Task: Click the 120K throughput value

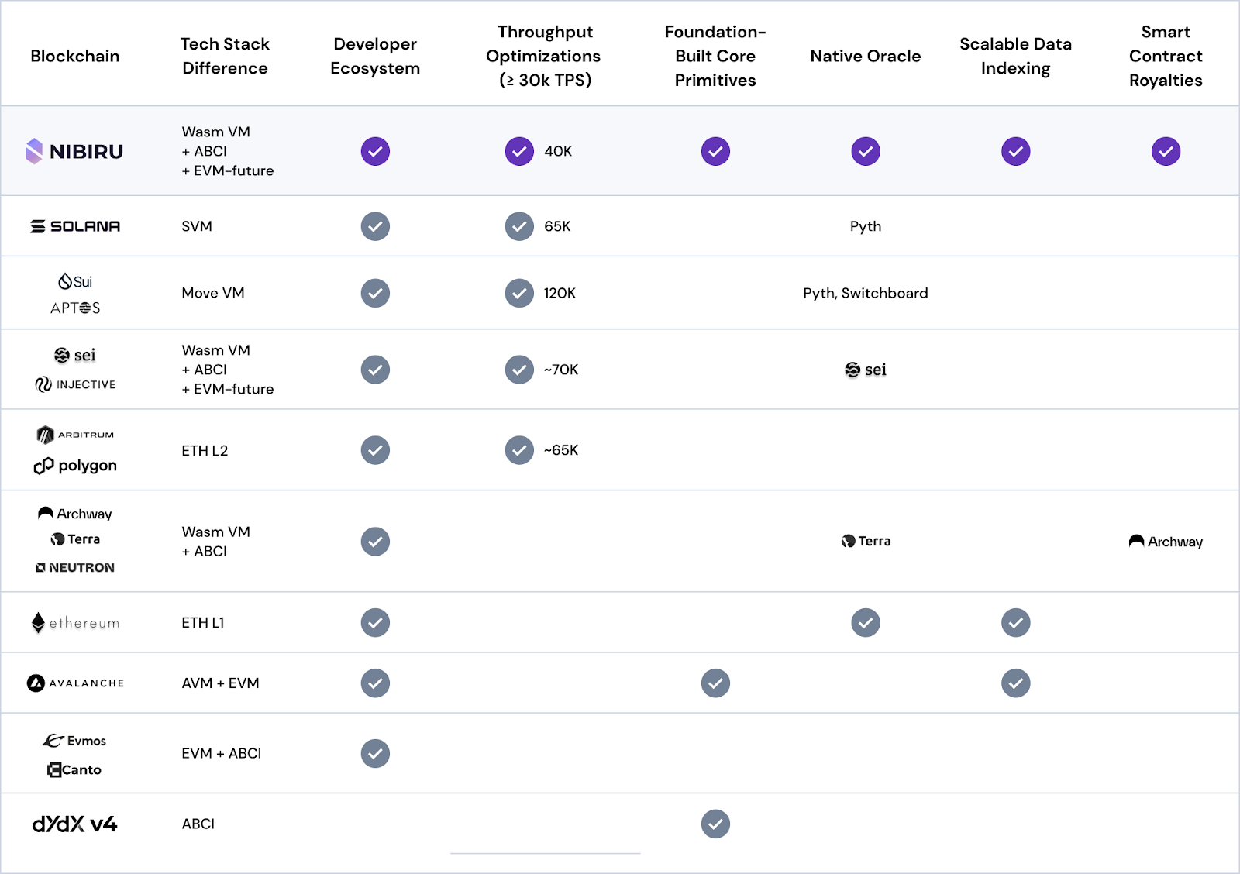Action: click(560, 293)
